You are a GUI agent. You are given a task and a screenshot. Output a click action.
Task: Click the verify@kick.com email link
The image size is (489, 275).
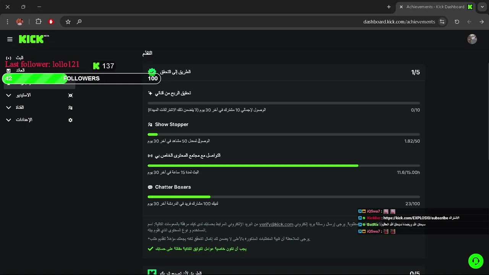(x=276, y=224)
